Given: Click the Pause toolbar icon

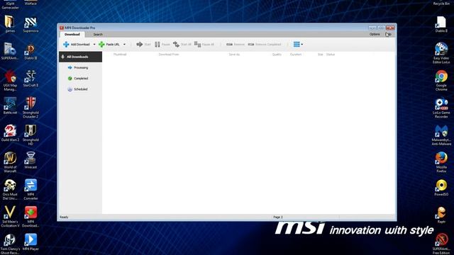Looking at the screenshot, I should tap(157, 44).
